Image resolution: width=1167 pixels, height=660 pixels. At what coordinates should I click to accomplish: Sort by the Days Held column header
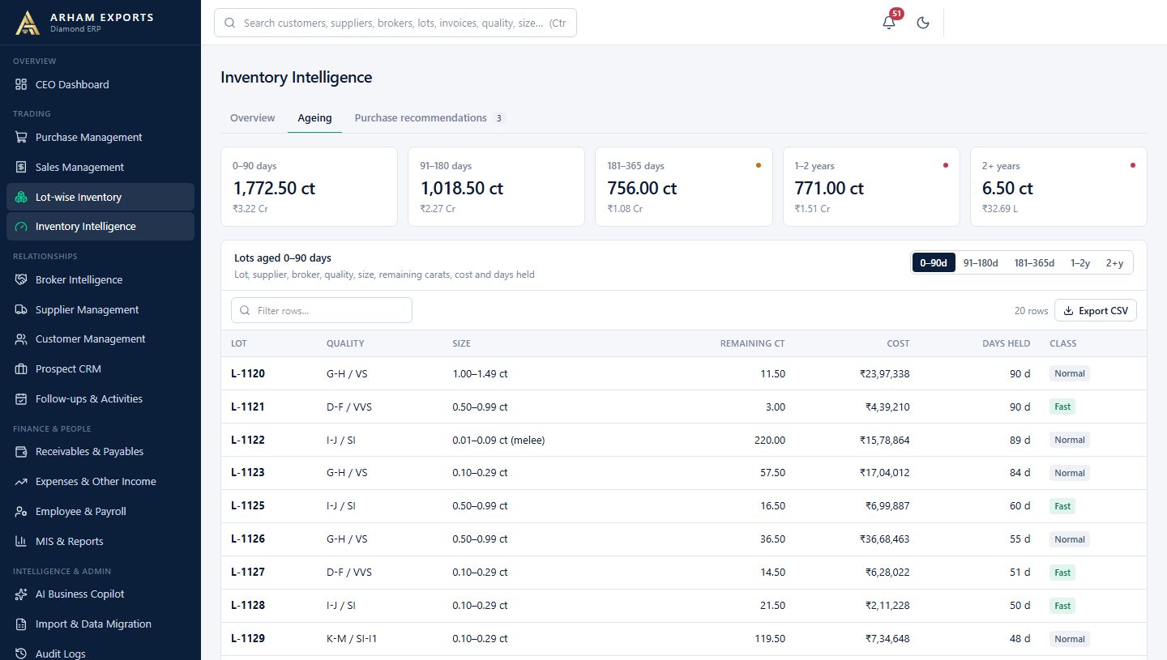coord(1006,343)
